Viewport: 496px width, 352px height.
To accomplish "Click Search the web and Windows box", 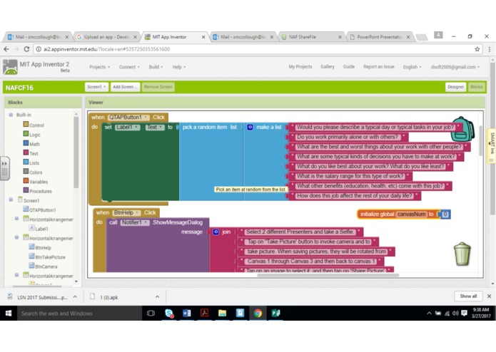I will [79, 314].
